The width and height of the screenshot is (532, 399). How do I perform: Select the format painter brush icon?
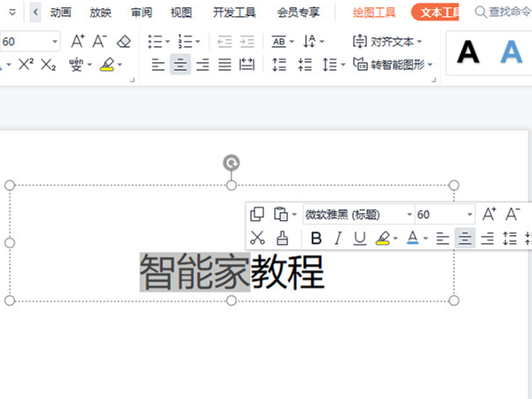282,238
